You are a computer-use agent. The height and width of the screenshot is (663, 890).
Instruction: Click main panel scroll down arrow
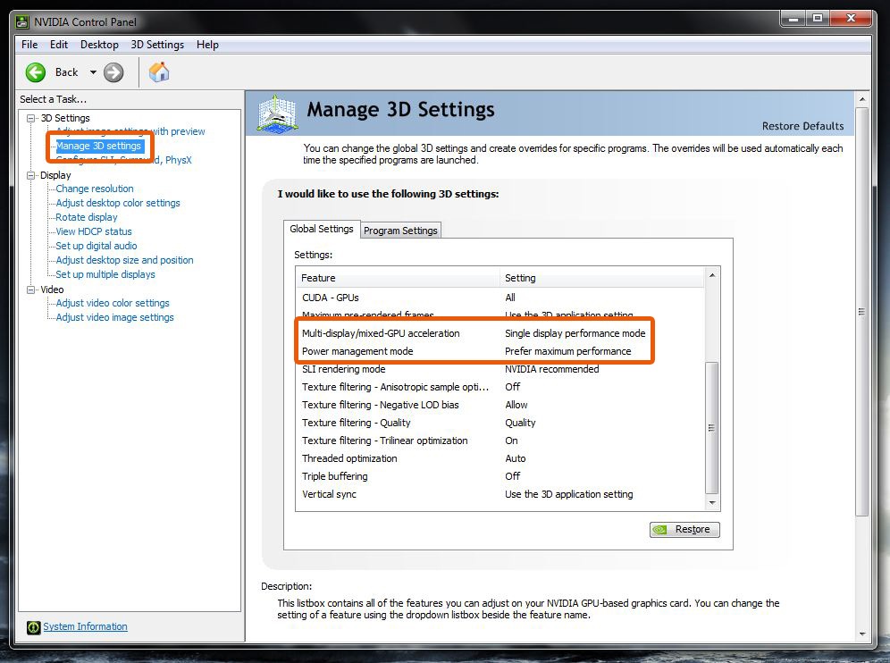click(x=862, y=634)
